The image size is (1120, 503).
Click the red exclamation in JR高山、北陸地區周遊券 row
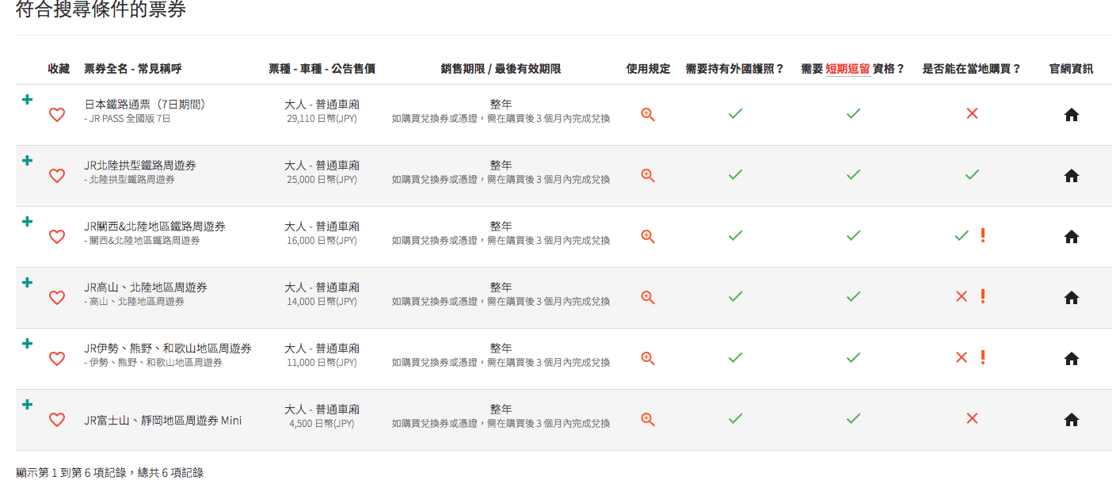coord(983,296)
